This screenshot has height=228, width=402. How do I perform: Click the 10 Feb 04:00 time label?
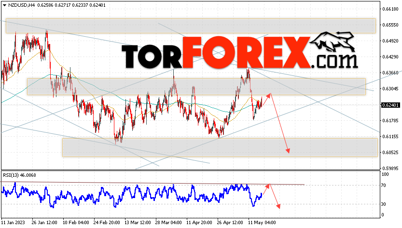pyautogui.click(x=76, y=223)
